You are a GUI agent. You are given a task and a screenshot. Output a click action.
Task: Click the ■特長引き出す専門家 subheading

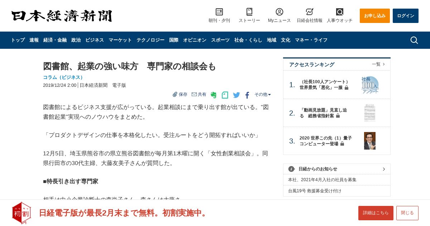(x=71, y=182)
